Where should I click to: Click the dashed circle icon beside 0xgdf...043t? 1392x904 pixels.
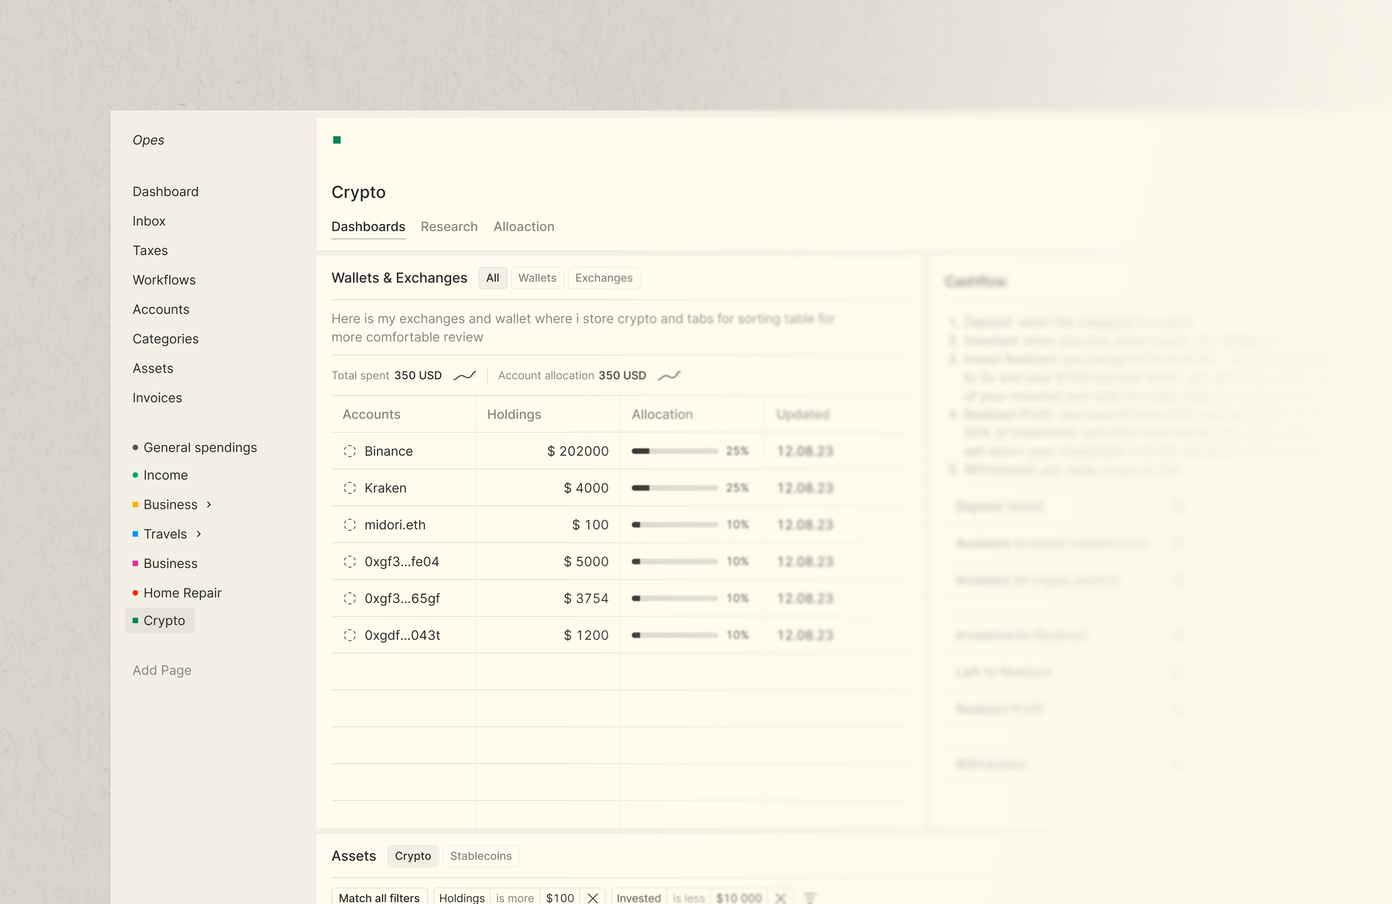tap(350, 635)
